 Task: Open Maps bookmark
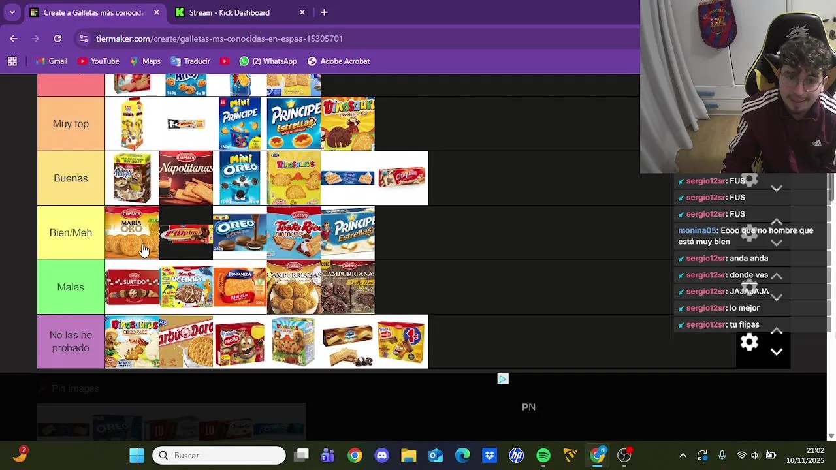(x=145, y=61)
